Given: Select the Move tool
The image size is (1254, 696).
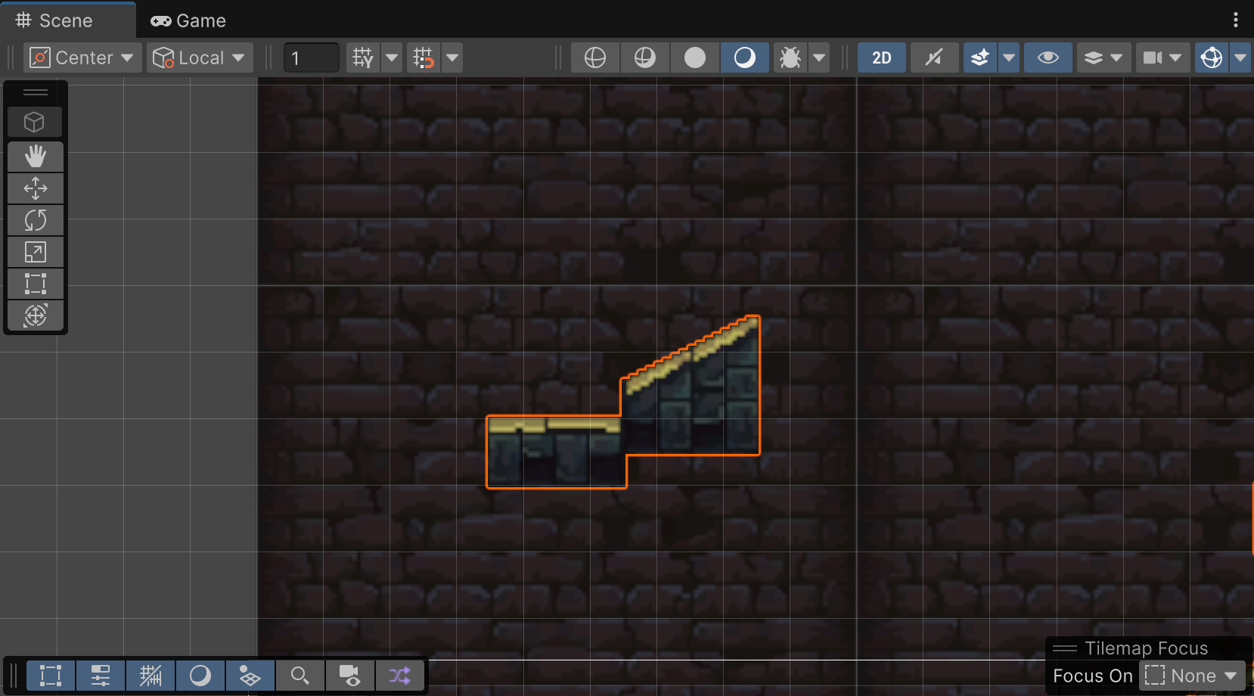Looking at the screenshot, I should [36, 188].
